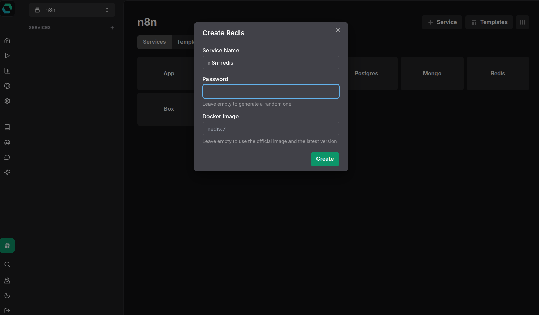Screen dimensions: 539x315
Task: Open the settings gear icon in sidebar
Action: click(x=7, y=101)
